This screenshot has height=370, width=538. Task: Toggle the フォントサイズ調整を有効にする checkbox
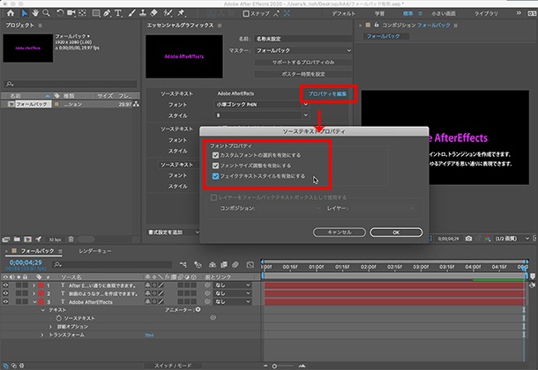(215, 166)
